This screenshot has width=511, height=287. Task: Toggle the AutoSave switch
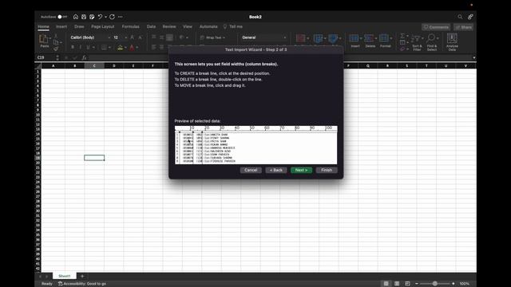point(62,17)
